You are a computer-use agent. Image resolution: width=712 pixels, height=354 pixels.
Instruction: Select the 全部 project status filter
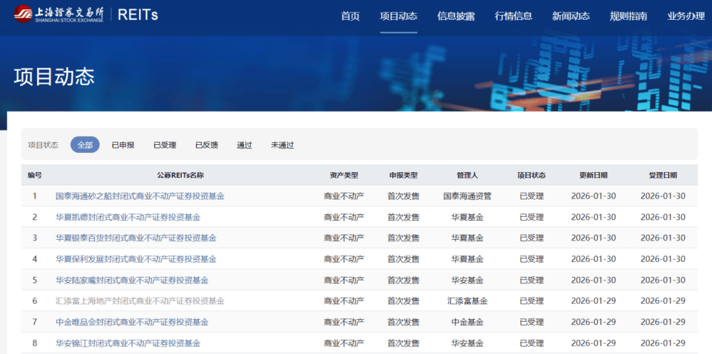click(x=85, y=145)
